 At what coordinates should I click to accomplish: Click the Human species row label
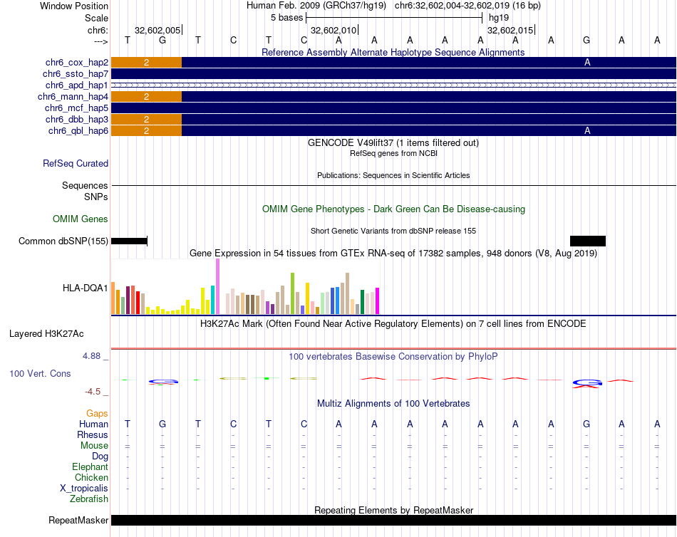[93, 424]
